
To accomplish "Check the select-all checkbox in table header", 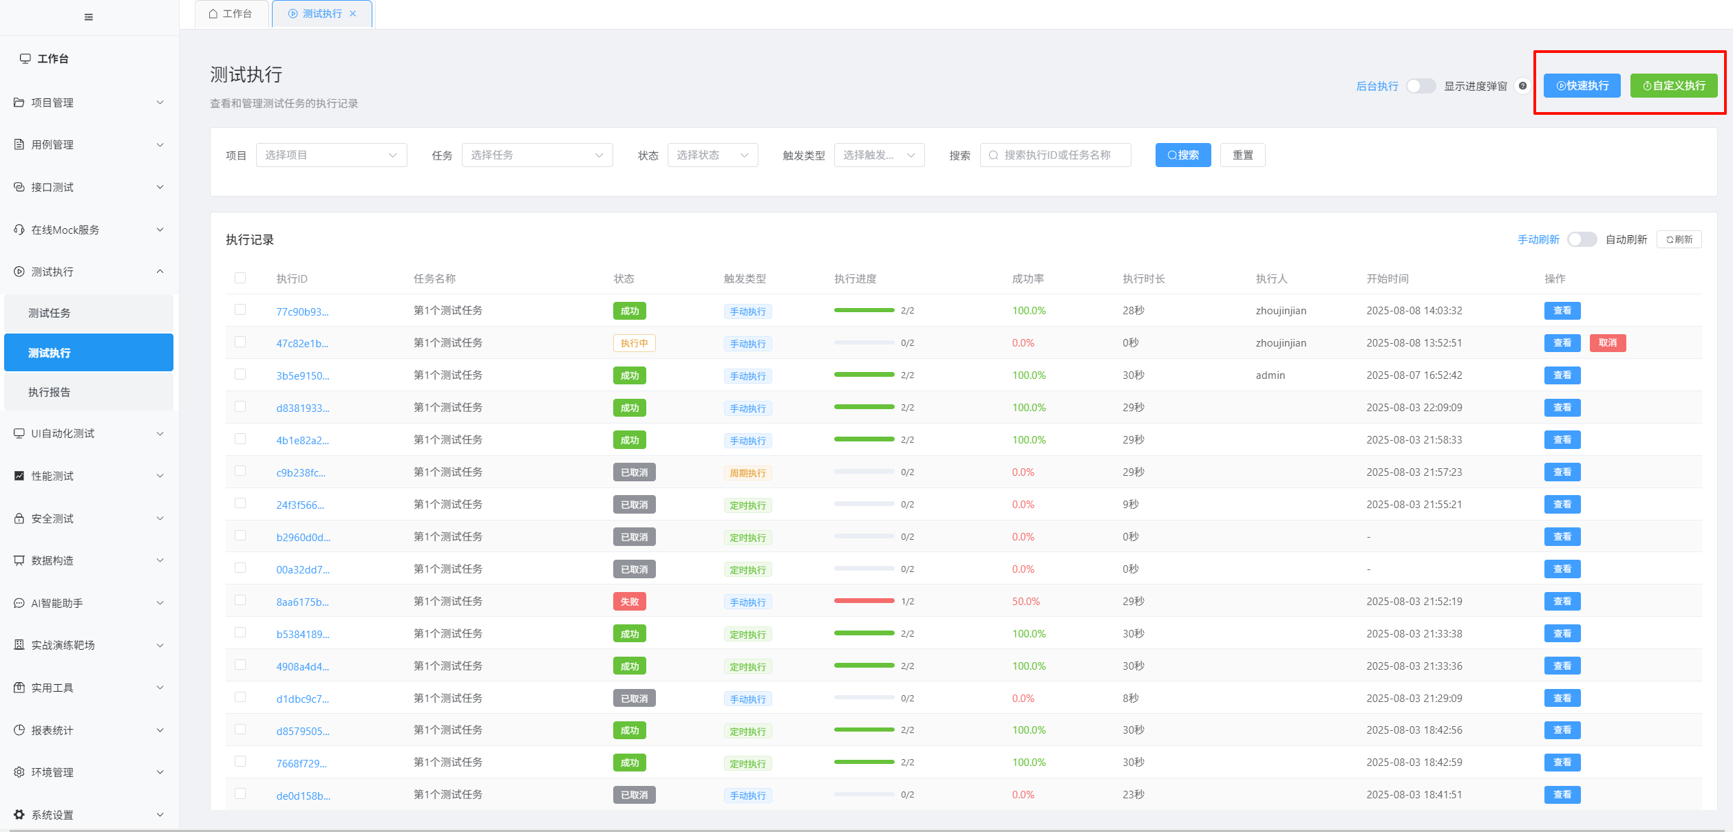I will coord(240,278).
